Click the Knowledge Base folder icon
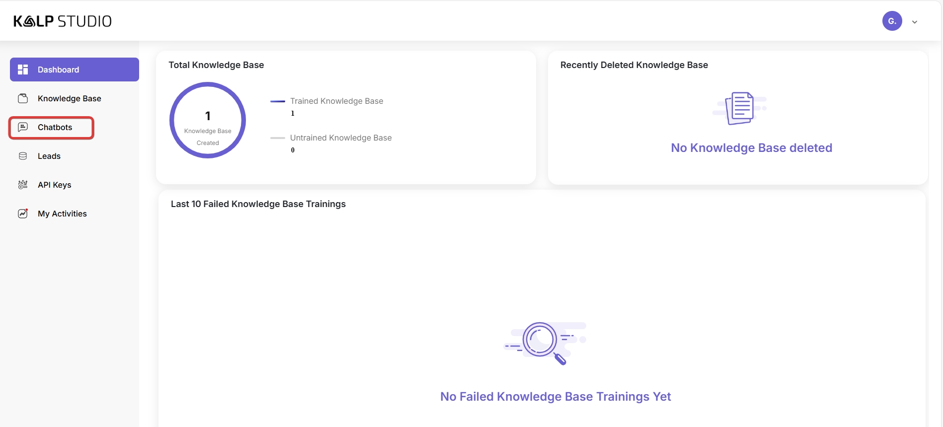Screen dimensions: 943x427 pyautogui.click(x=23, y=98)
